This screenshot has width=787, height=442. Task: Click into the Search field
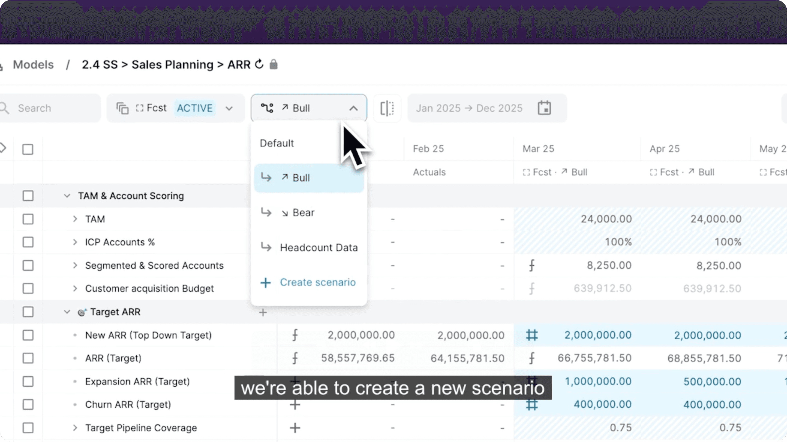(50, 108)
